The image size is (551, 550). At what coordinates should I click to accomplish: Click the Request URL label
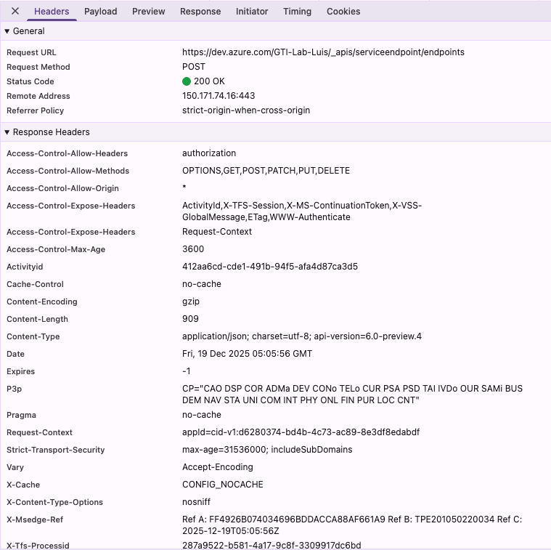tap(31, 52)
